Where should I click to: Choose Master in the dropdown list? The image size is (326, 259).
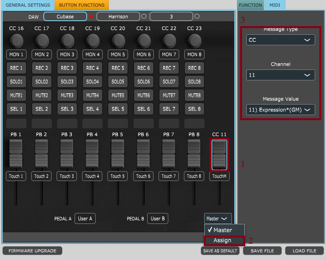(x=224, y=230)
